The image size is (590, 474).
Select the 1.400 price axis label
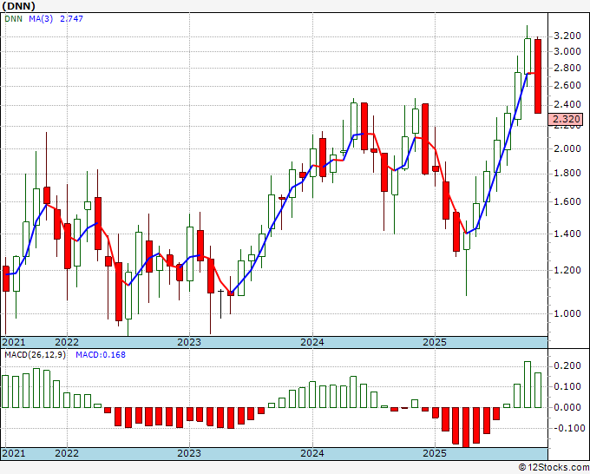[567, 234]
